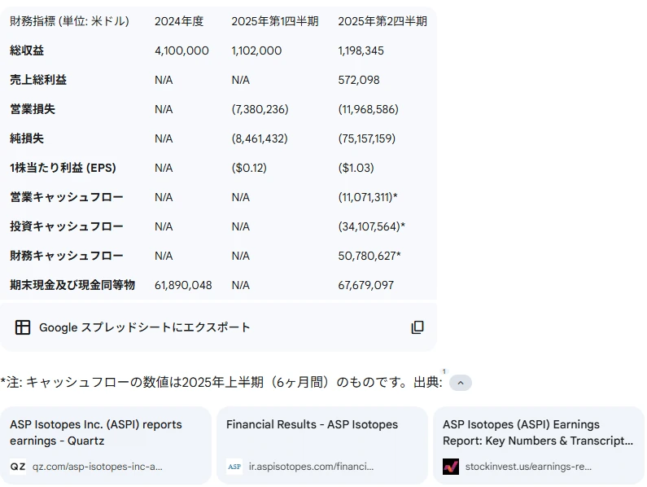
Task: Click the (34,107,564)* cash flow cell
Action: pos(372,226)
